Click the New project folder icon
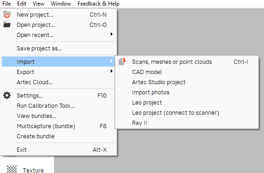The width and height of the screenshot is (264, 173). tap(7, 14)
